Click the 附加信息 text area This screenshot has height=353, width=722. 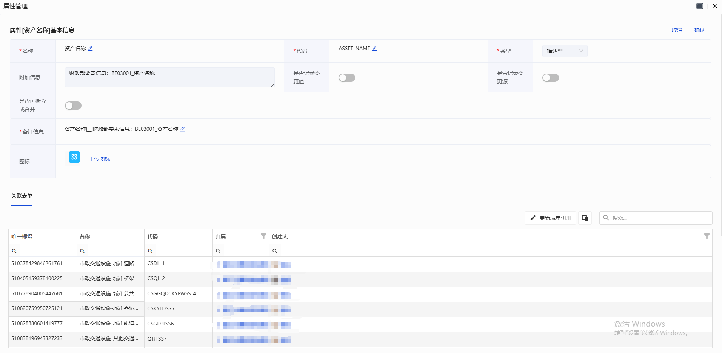pyautogui.click(x=169, y=77)
